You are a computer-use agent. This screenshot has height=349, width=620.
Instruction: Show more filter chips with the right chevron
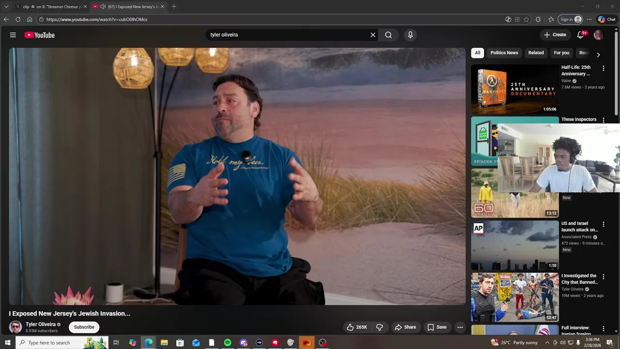pos(598,54)
